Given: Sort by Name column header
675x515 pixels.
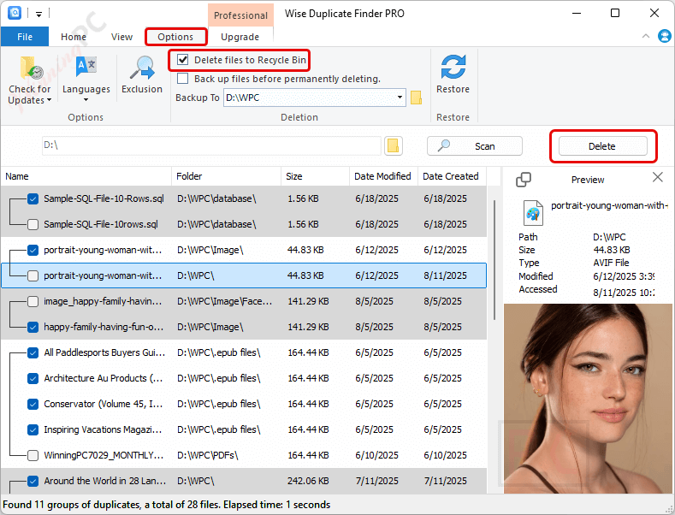Looking at the screenshot, I should click(86, 176).
